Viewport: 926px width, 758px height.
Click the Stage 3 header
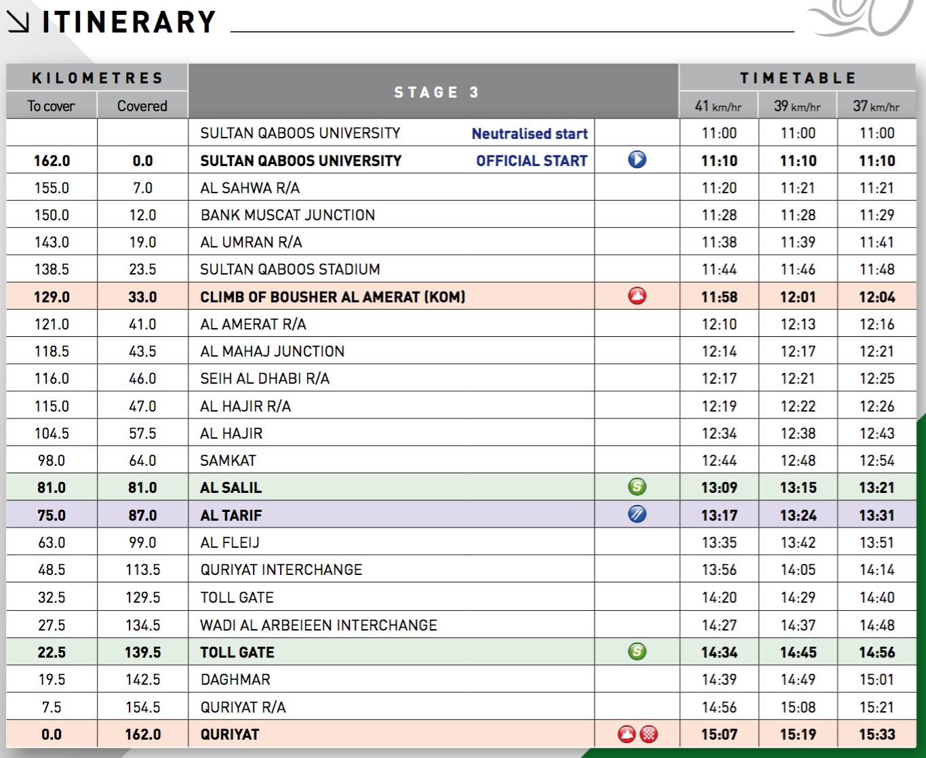pyautogui.click(x=437, y=92)
